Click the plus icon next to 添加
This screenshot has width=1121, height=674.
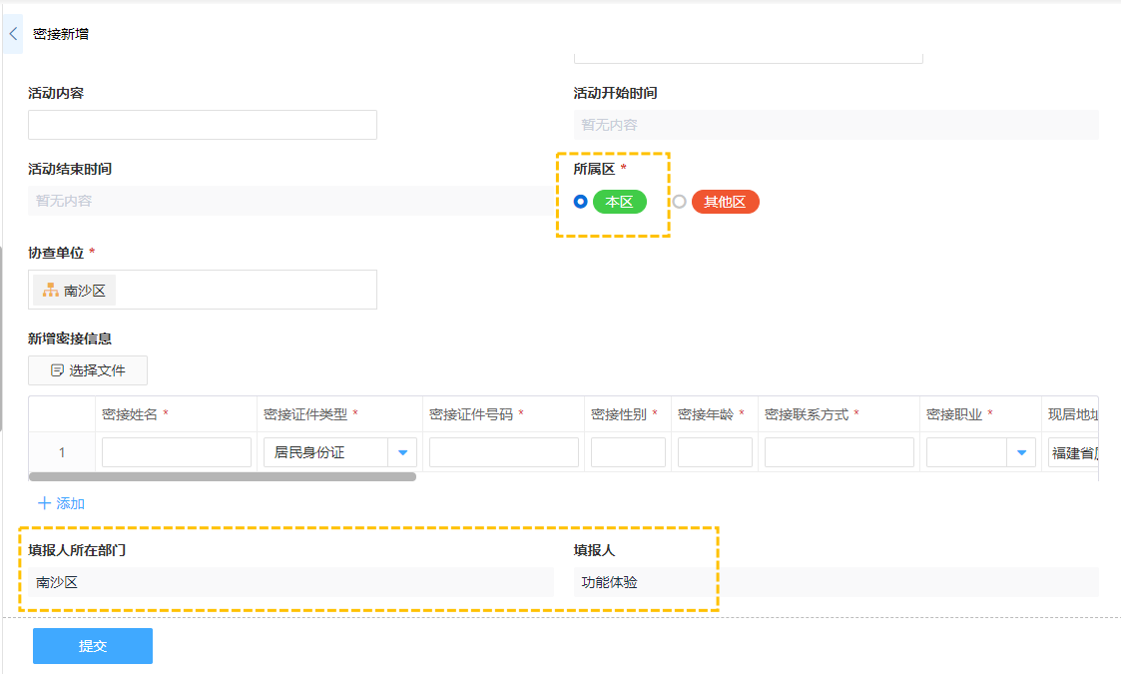point(44,503)
